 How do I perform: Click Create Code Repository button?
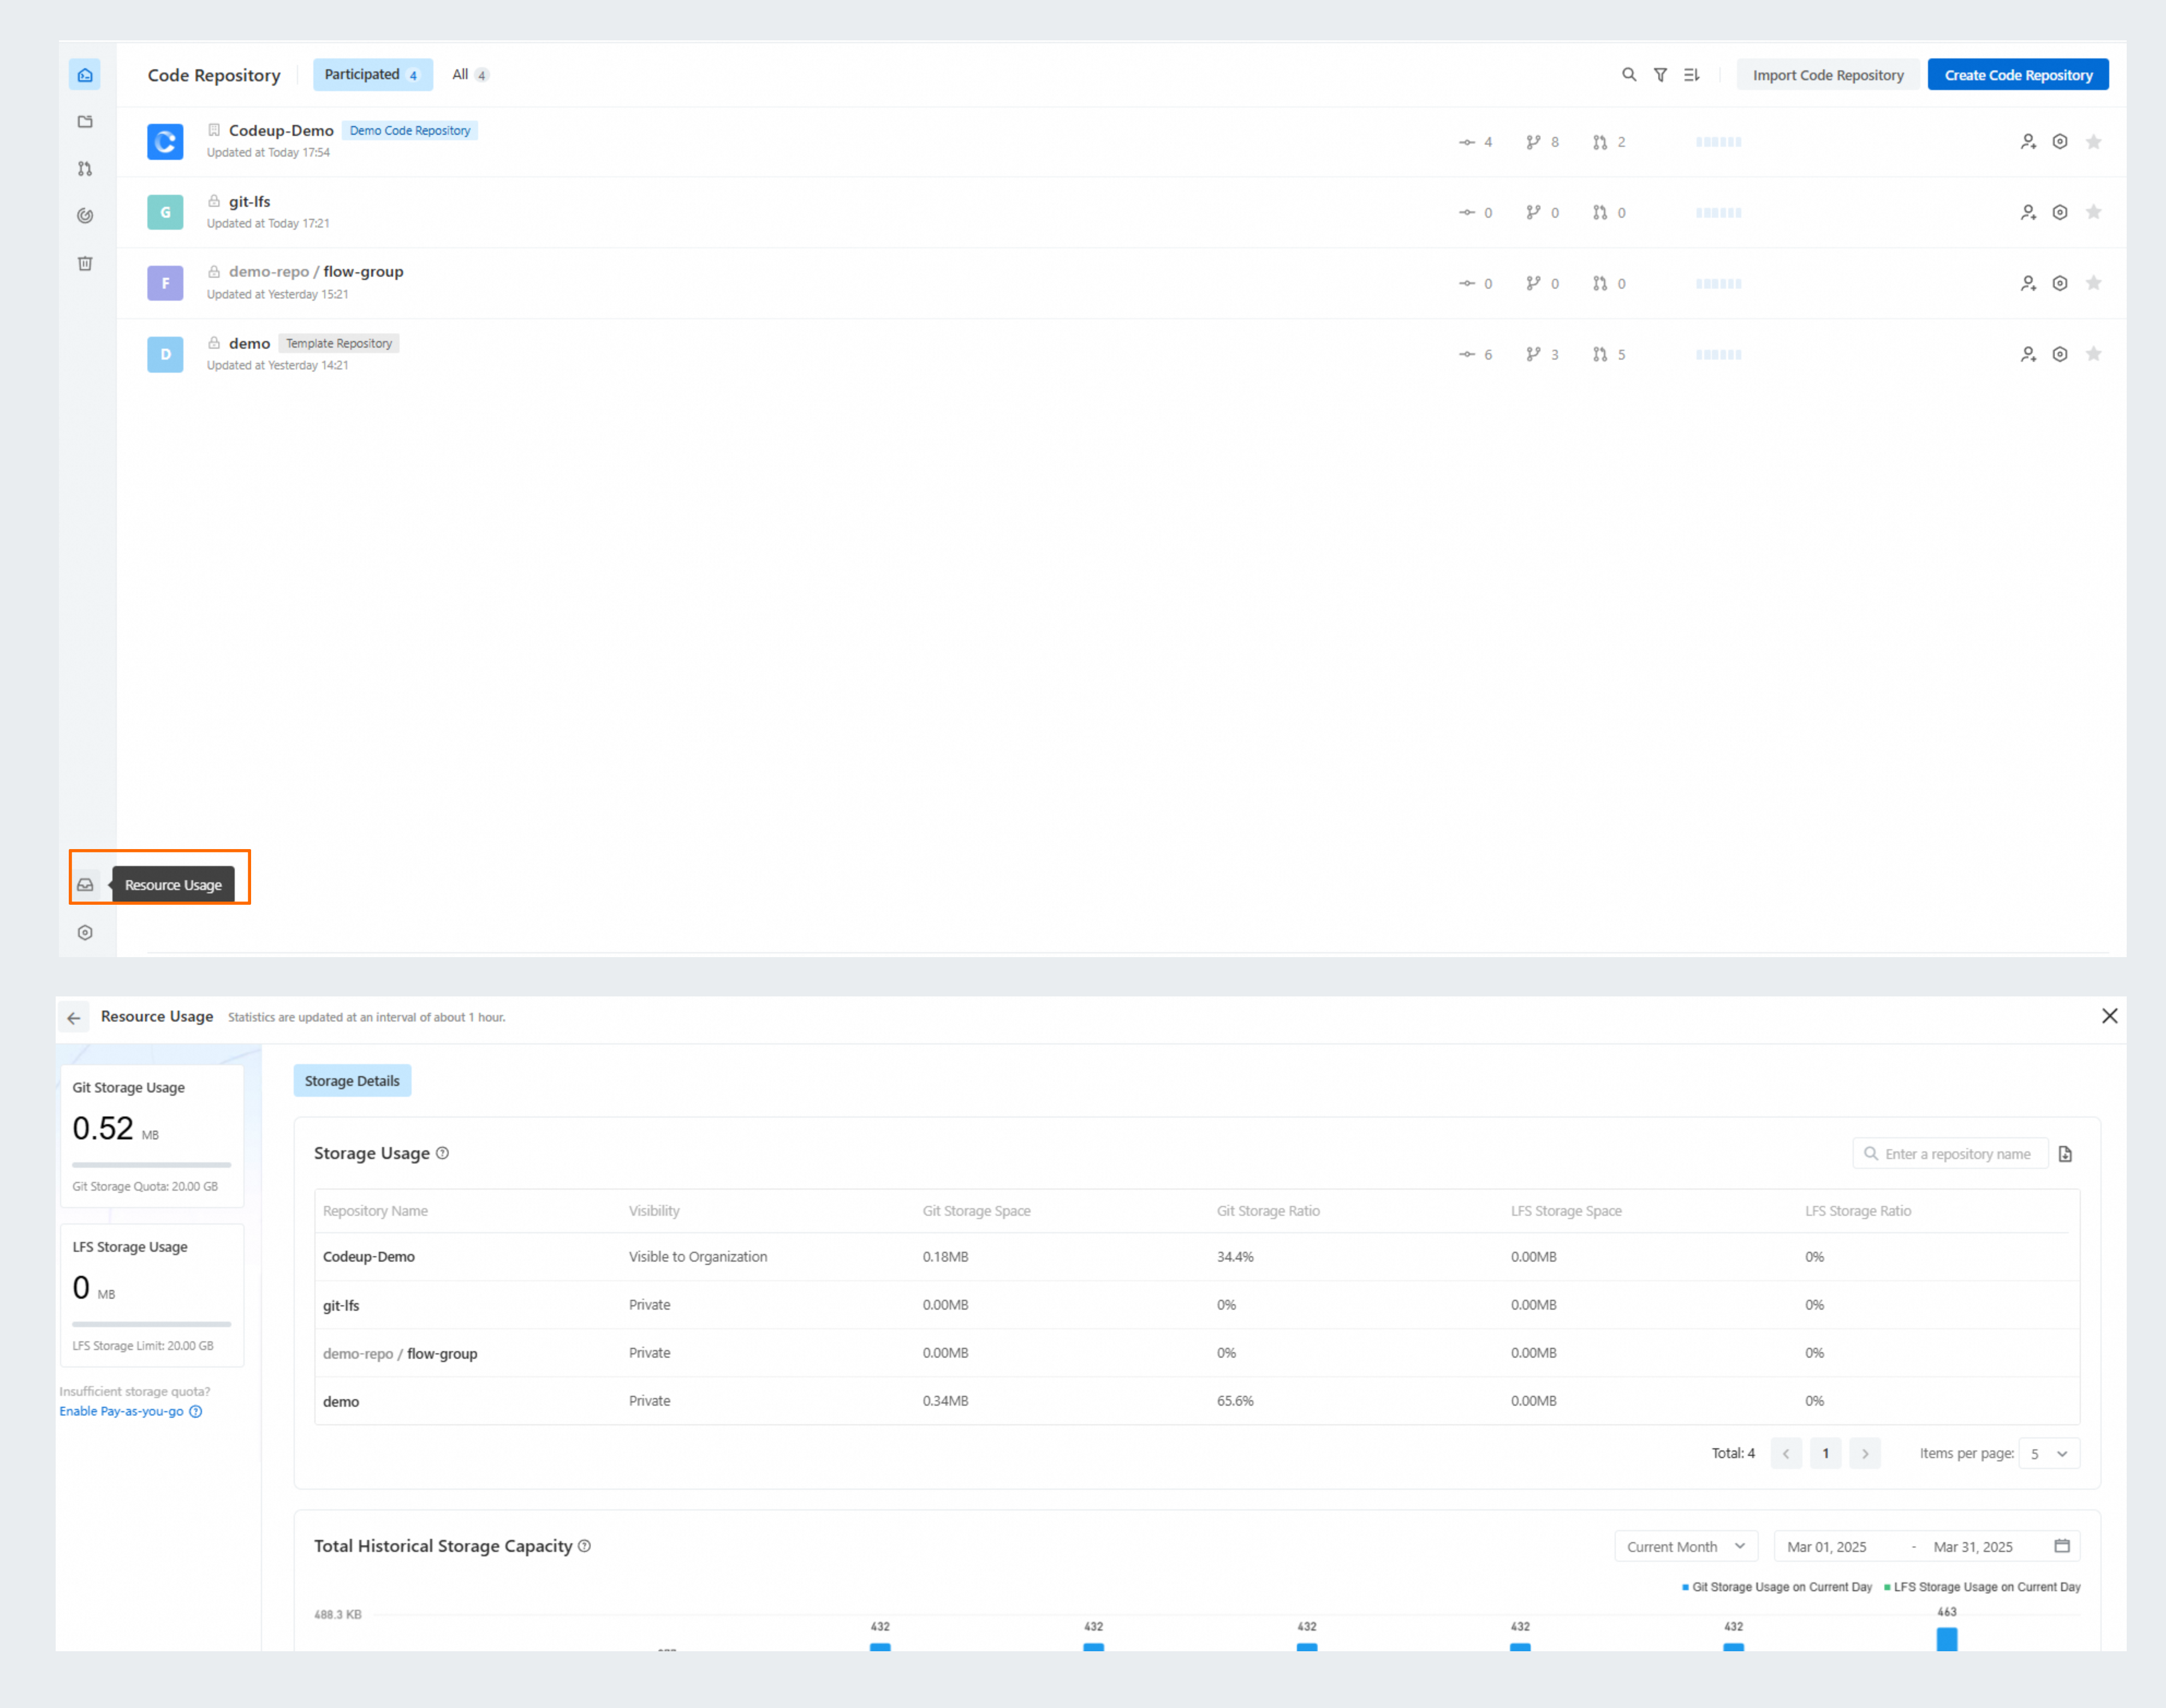click(x=2017, y=75)
